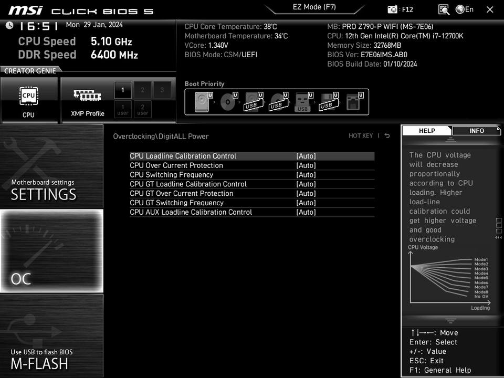Open the M-FLASH BIOS flashing tile
Screen dimensions: 504x378
click(51, 335)
